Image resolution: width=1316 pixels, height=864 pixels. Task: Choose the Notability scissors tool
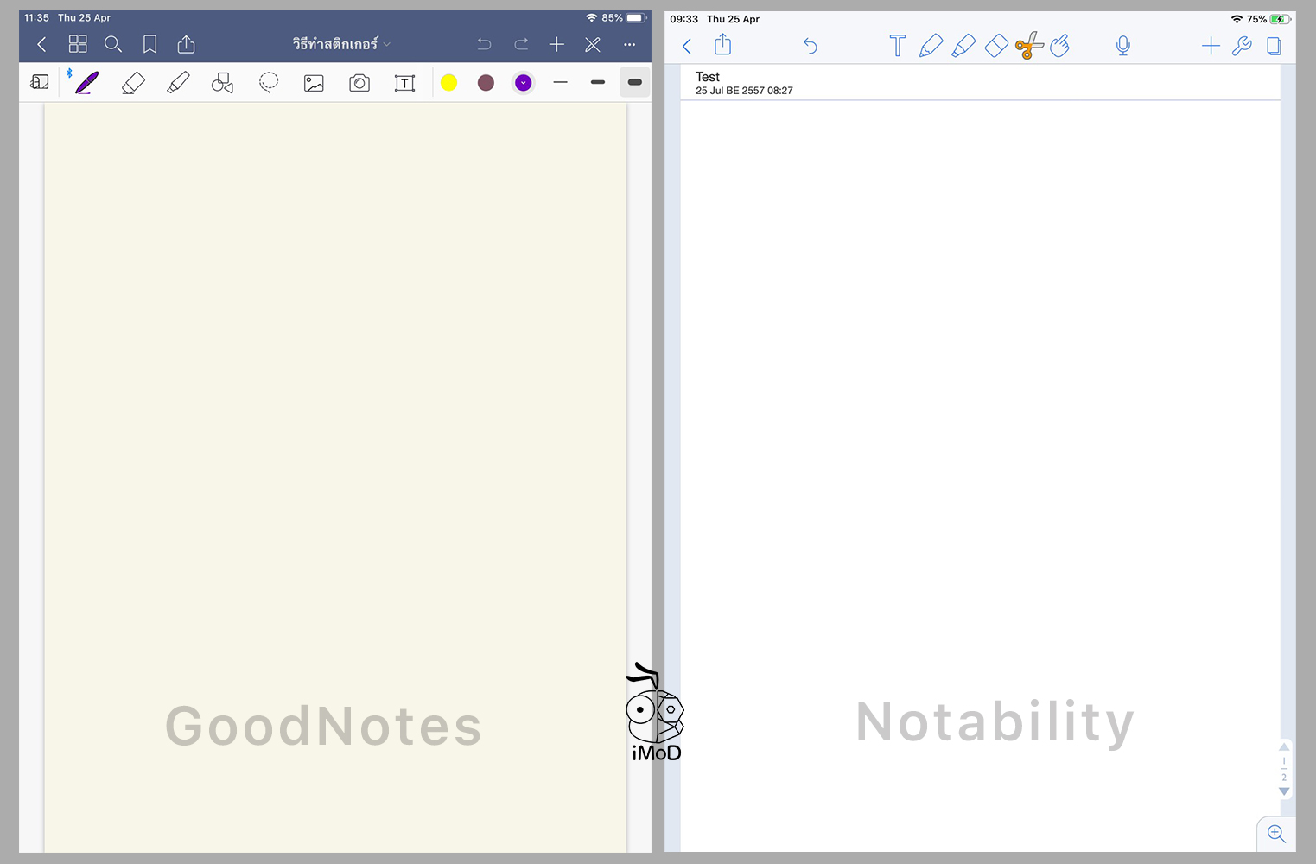point(1028,46)
